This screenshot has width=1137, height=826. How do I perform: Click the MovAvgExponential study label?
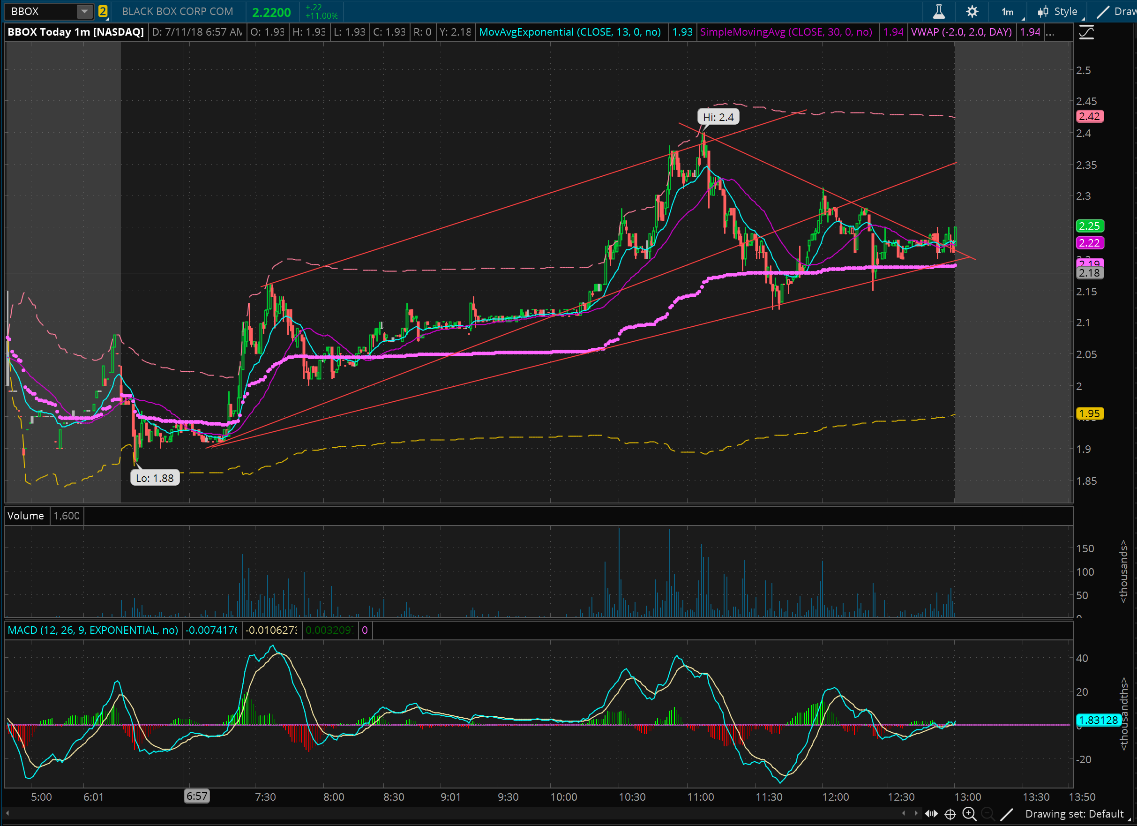pos(569,32)
